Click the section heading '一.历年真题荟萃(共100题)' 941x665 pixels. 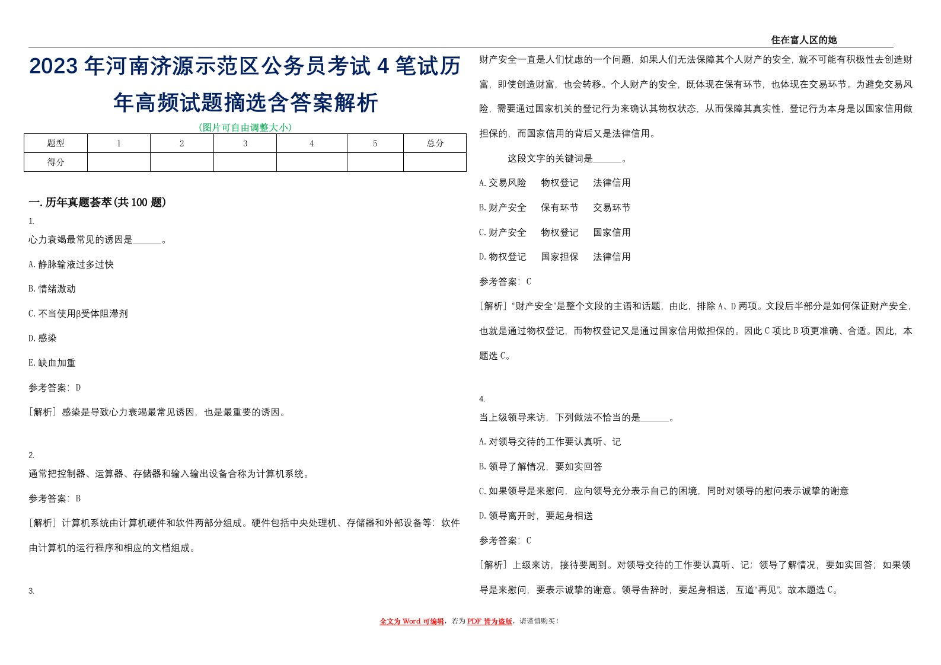tap(97, 203)
